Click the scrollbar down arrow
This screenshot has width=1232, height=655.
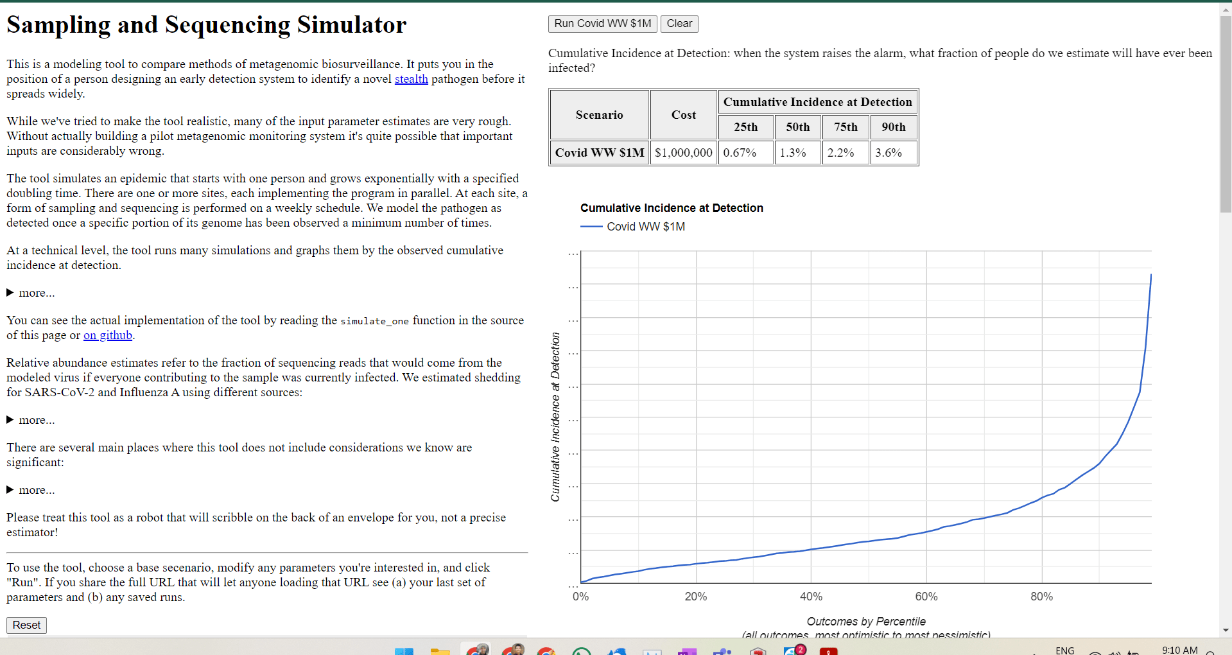[1226, 631]
